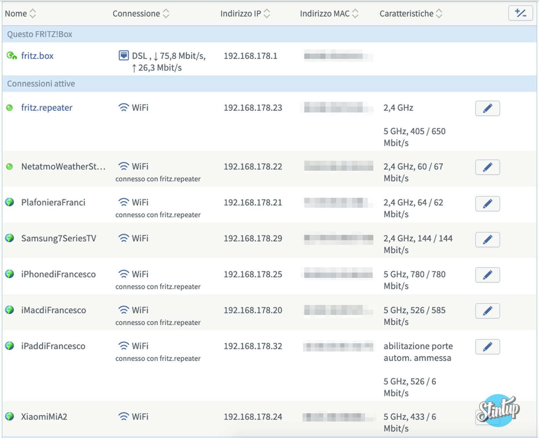Click edit pencil for iMacdiFrancesco
This screenshot has width=539, height=438.
pos(487,311)
